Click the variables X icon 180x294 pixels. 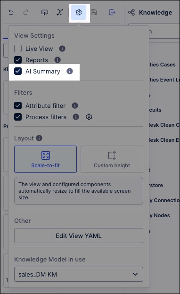coord(60,12)
